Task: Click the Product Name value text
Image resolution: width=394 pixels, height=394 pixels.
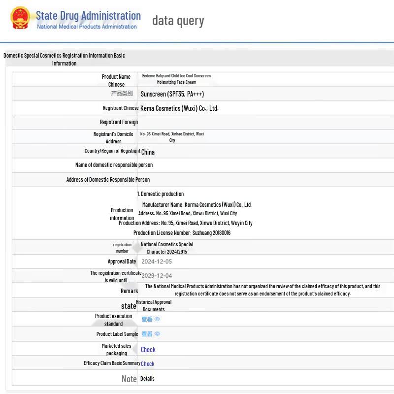Action: 176,79
